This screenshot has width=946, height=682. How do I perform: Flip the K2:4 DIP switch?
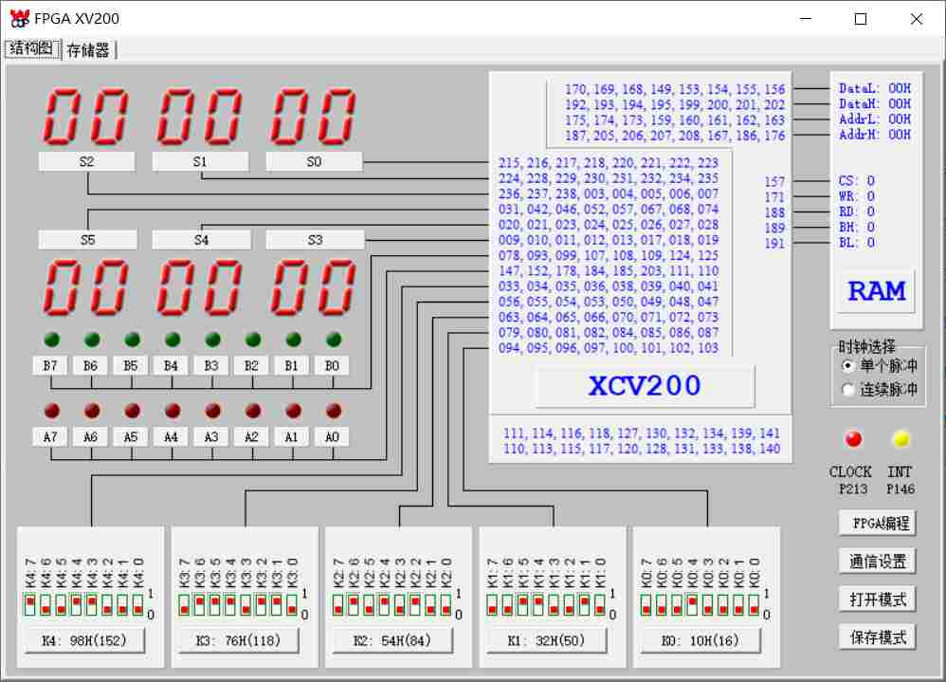[384, 604]
